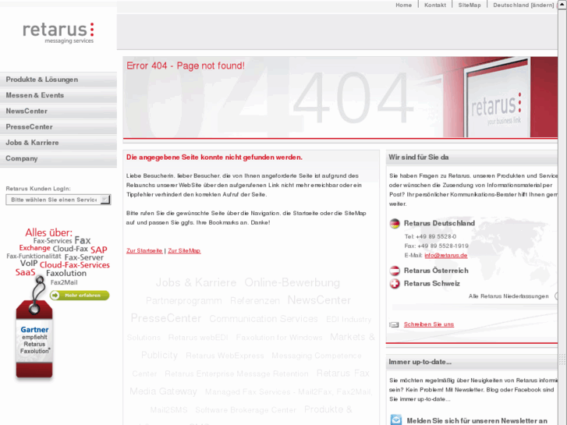Click the newsletter mail icon

[x=396, y=420]
